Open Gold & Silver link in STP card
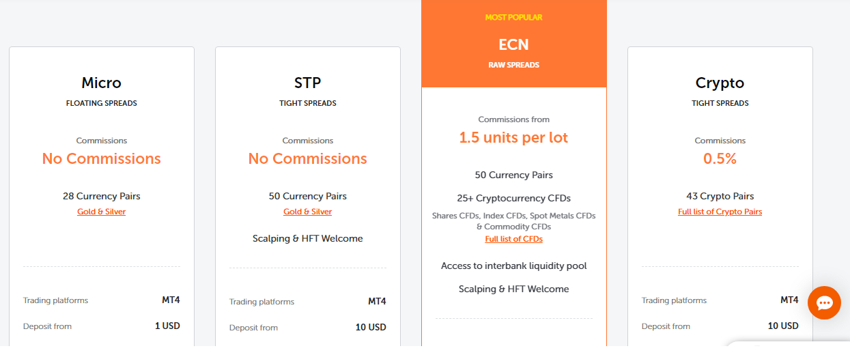Image resolution: width=850 pixels, height=355 pixels. [307, 212]
